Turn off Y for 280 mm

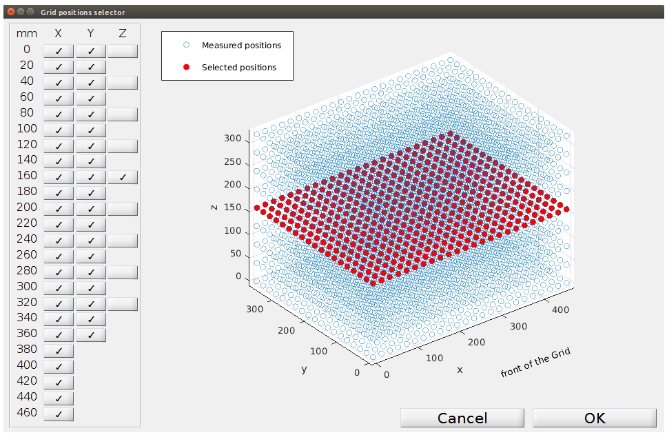click(91, 272)
